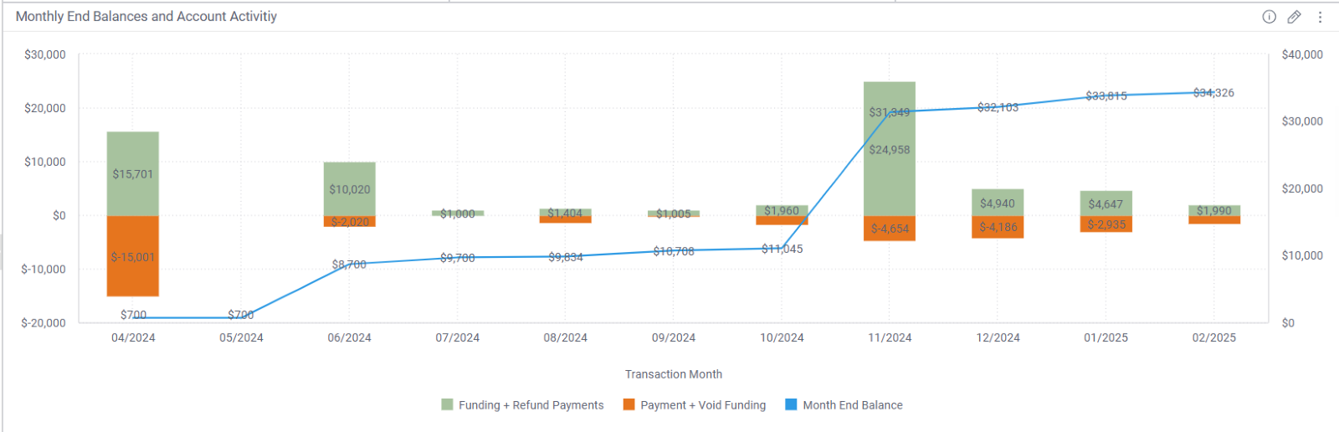Click chart title Monthly End Balances and Account Activitiy
This screenshot has height=432, width=1339.
146,16
